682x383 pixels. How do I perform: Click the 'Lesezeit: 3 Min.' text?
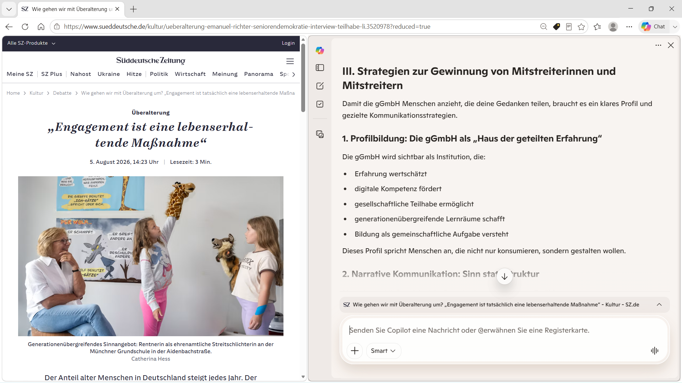pos(191,162)
